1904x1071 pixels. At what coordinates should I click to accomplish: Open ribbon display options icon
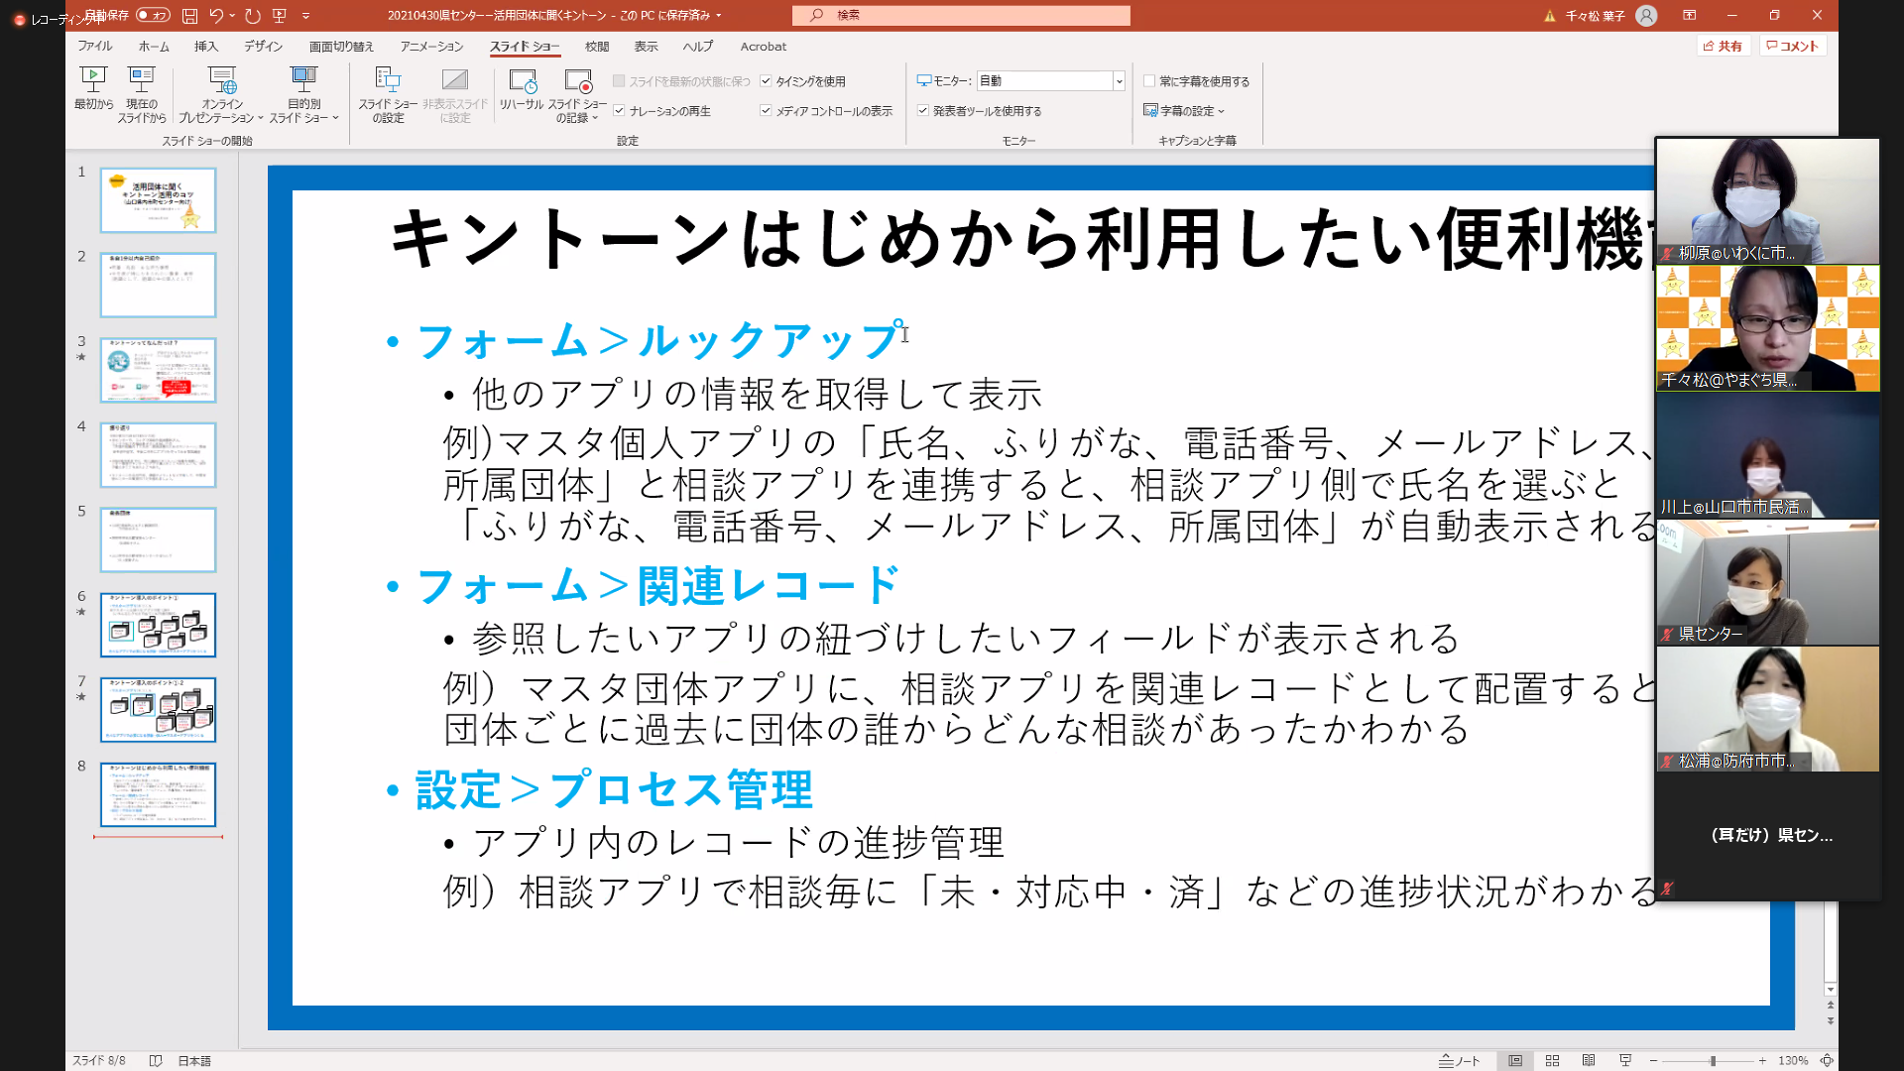[x=1689, y=15]
